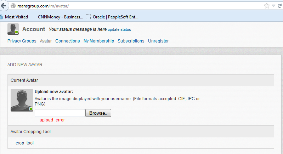
Task: Click the Unregister link
Action: click(158, 41)
